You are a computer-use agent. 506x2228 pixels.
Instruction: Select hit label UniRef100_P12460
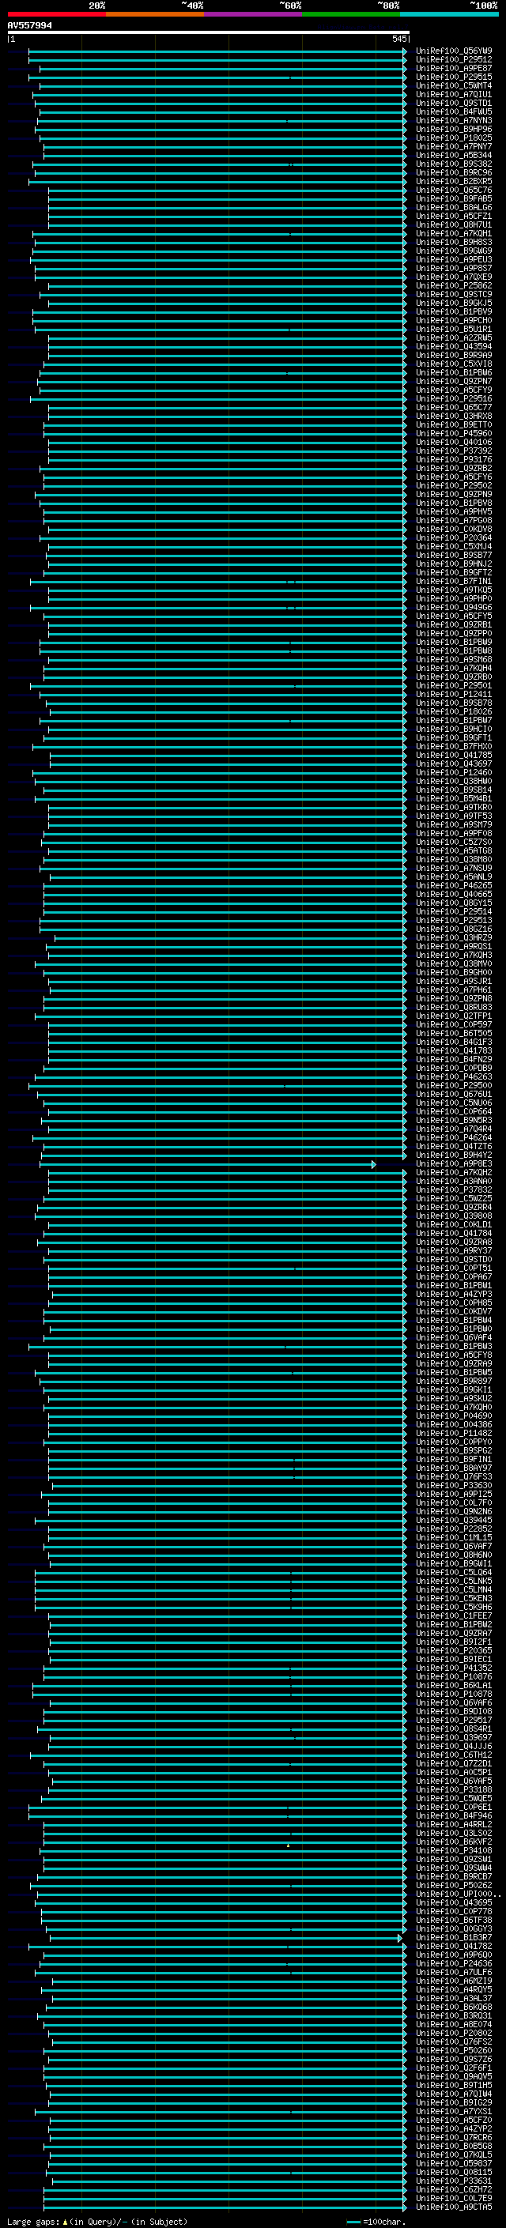tap(454, 772)
